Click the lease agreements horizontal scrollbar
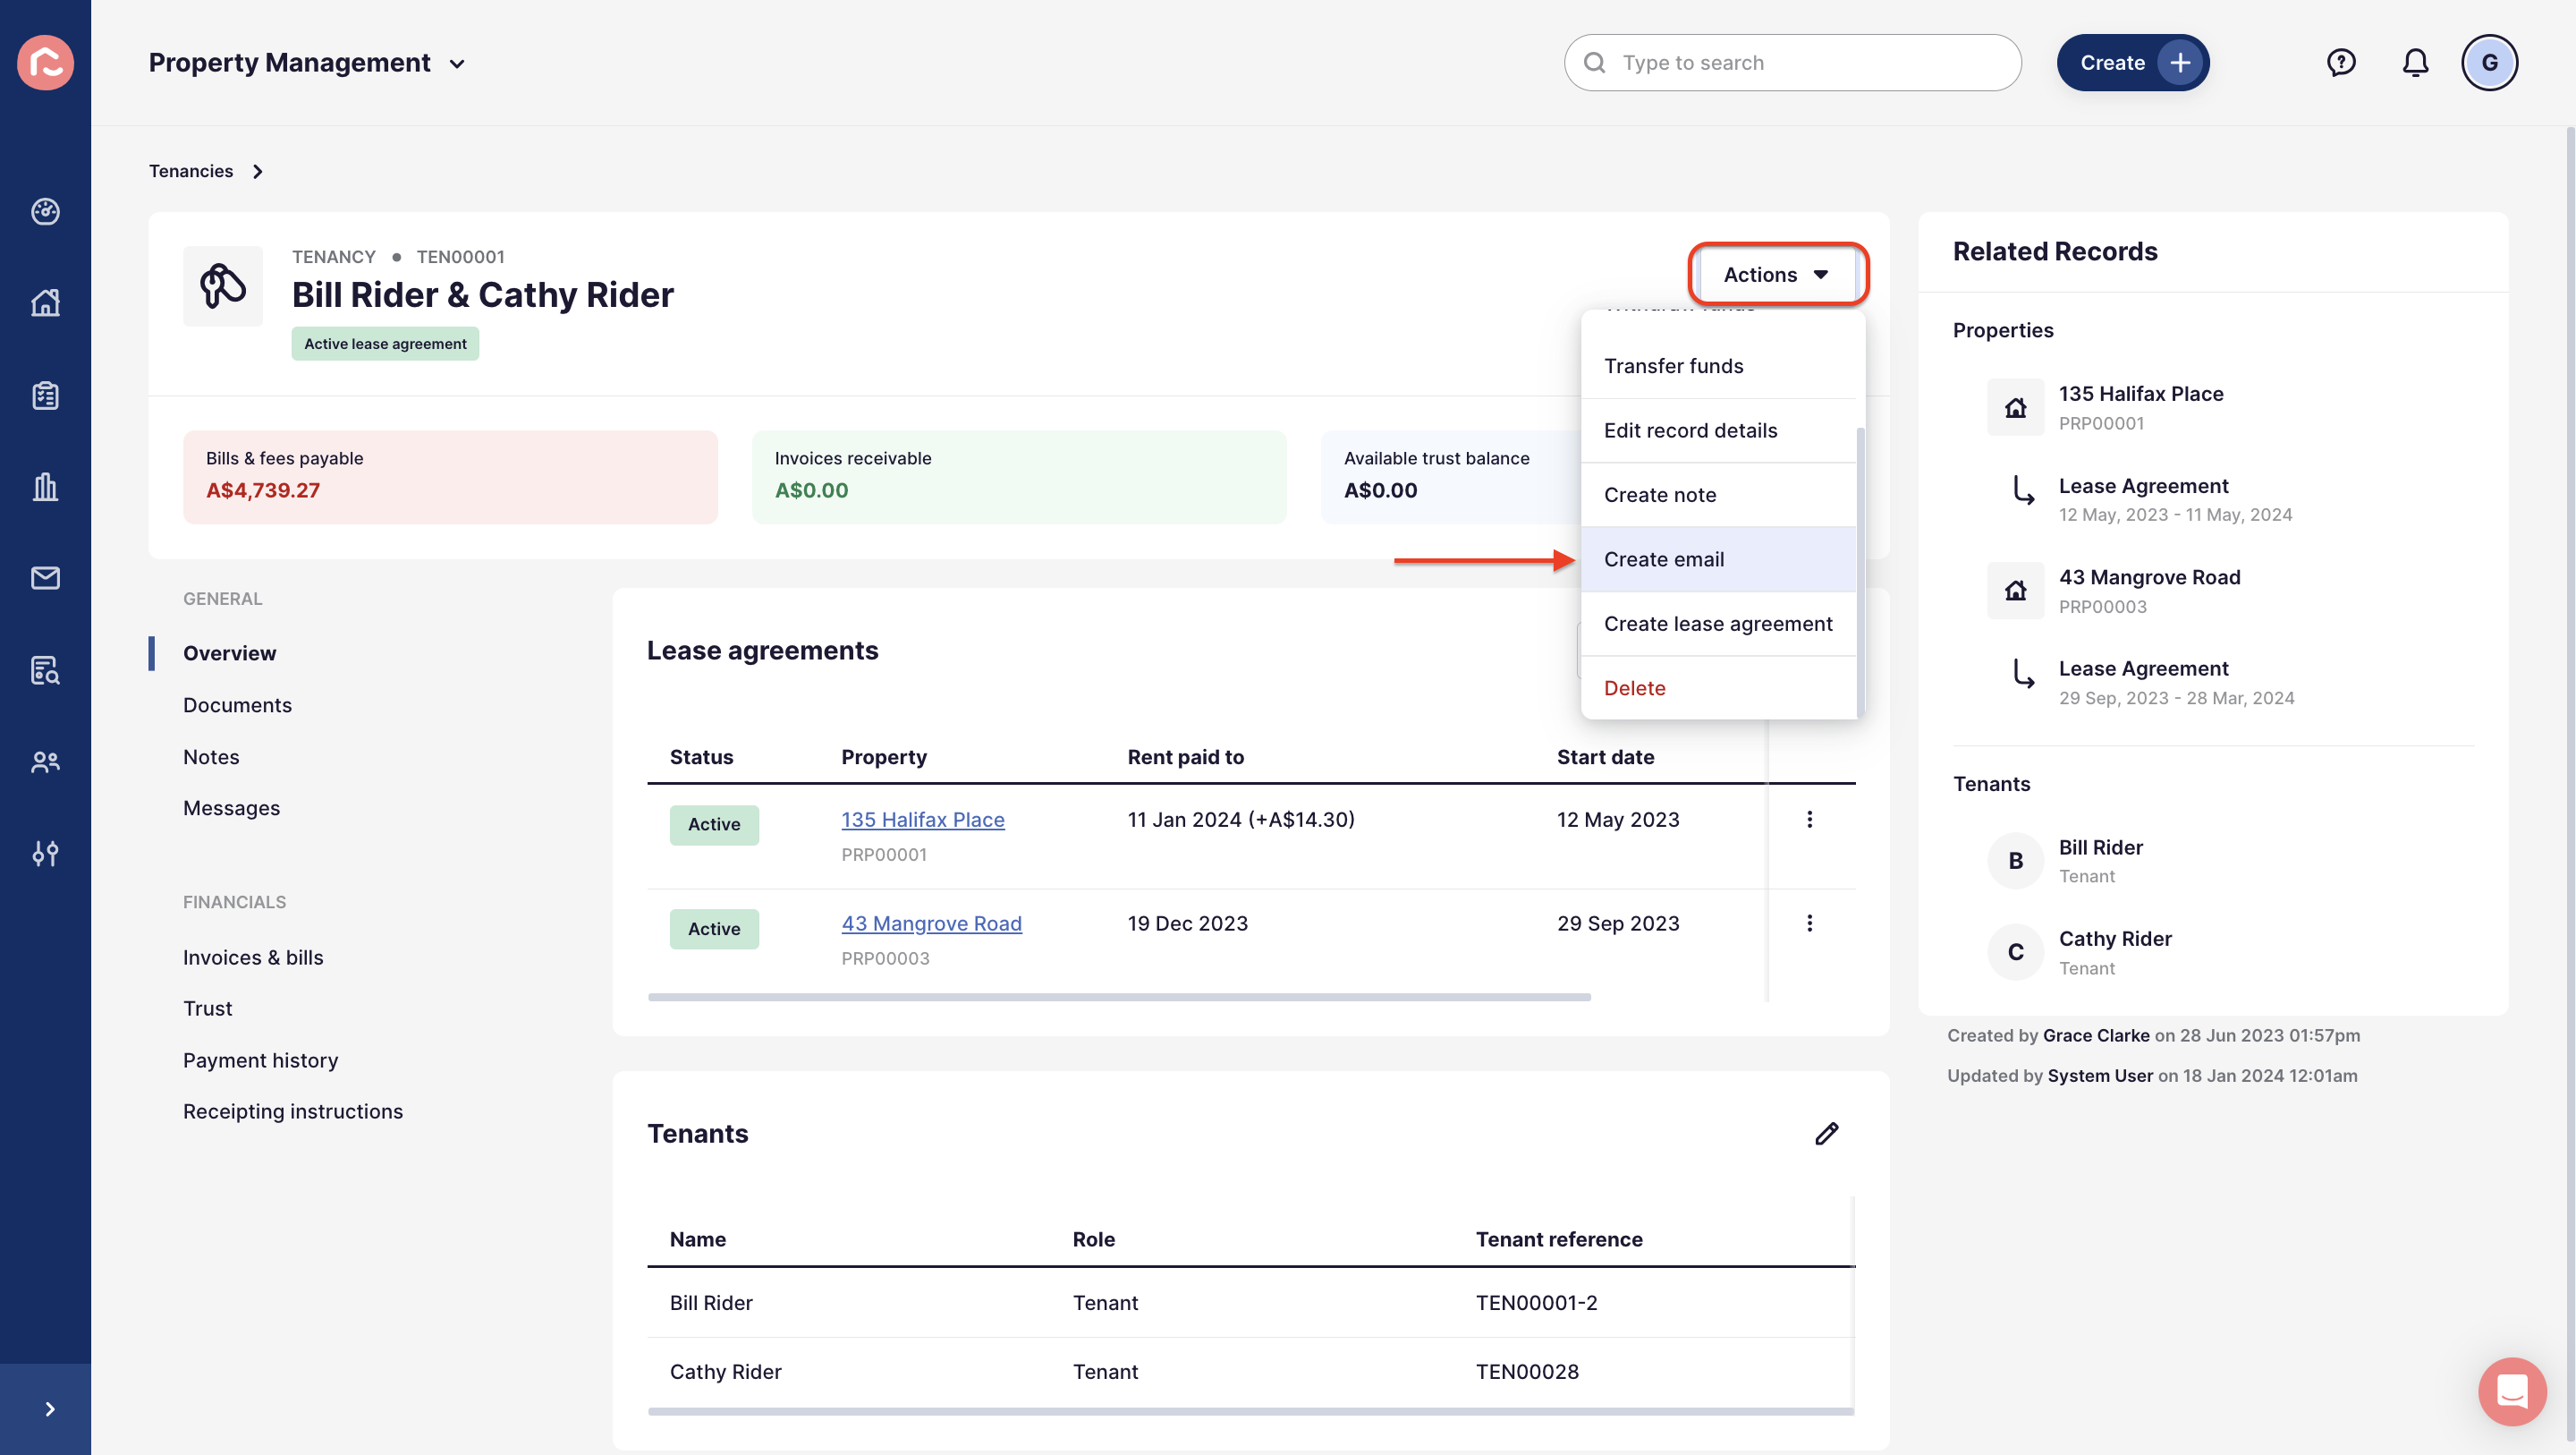 (x=1119, y=997)
